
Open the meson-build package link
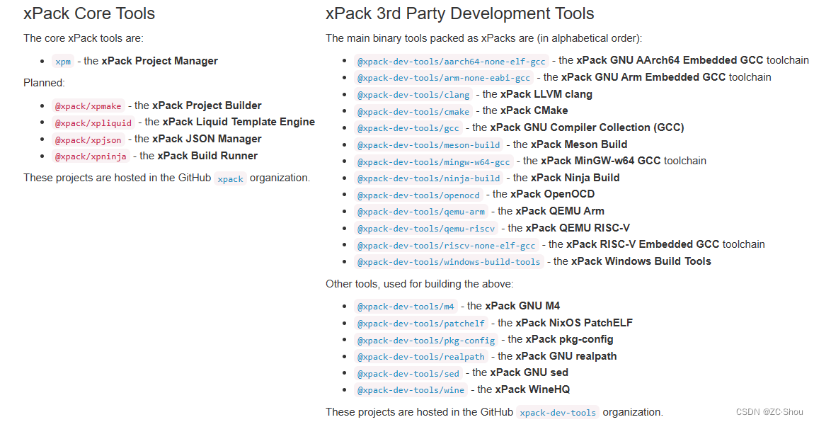(x=428, y=145)
